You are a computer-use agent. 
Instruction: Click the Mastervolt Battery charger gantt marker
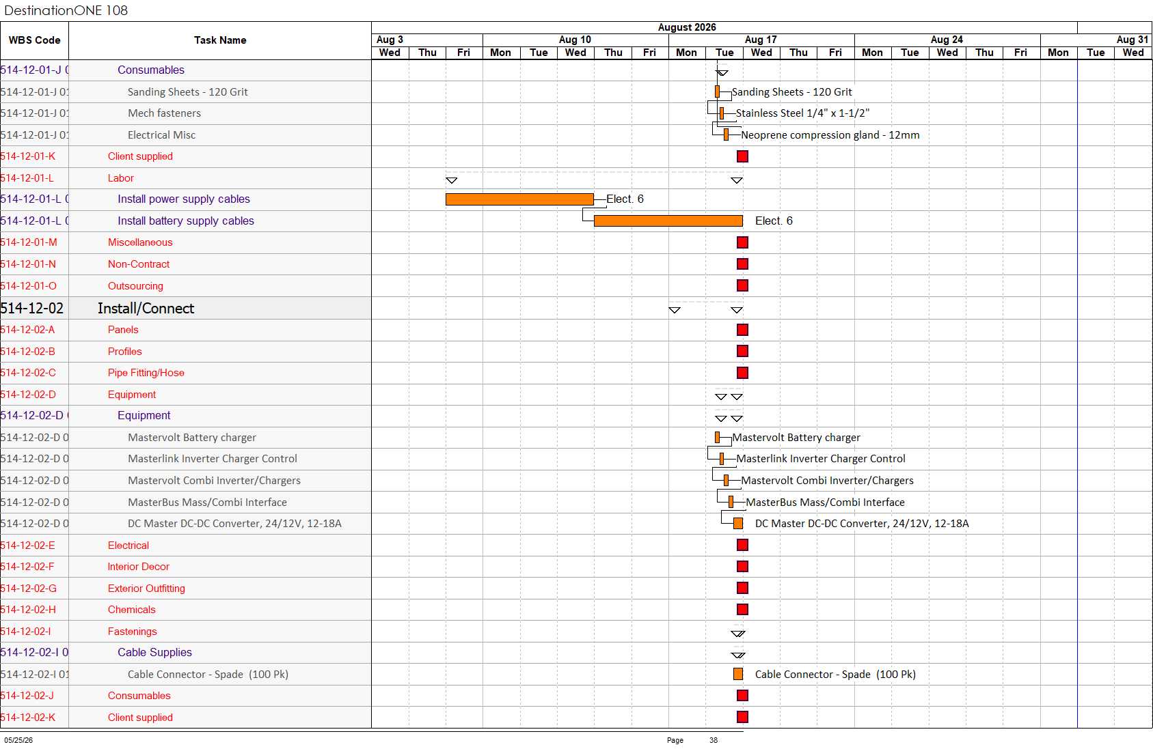tap(717, 437)
